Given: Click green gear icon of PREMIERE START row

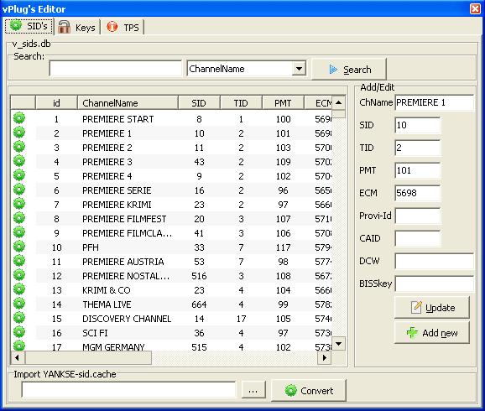Looking at the screenshot, I should (19, 117).
